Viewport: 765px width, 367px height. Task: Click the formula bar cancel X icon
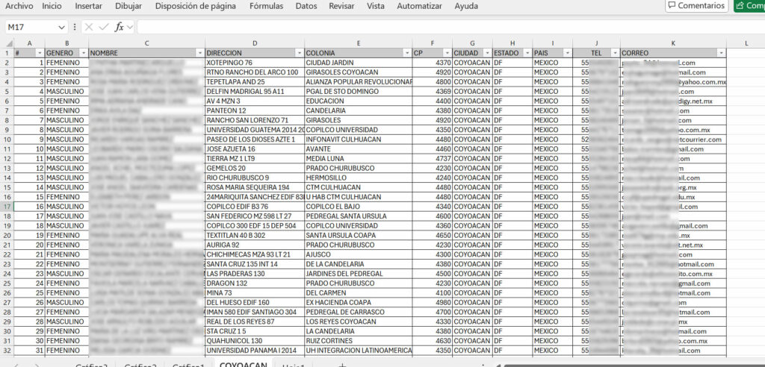coord(88,28)
